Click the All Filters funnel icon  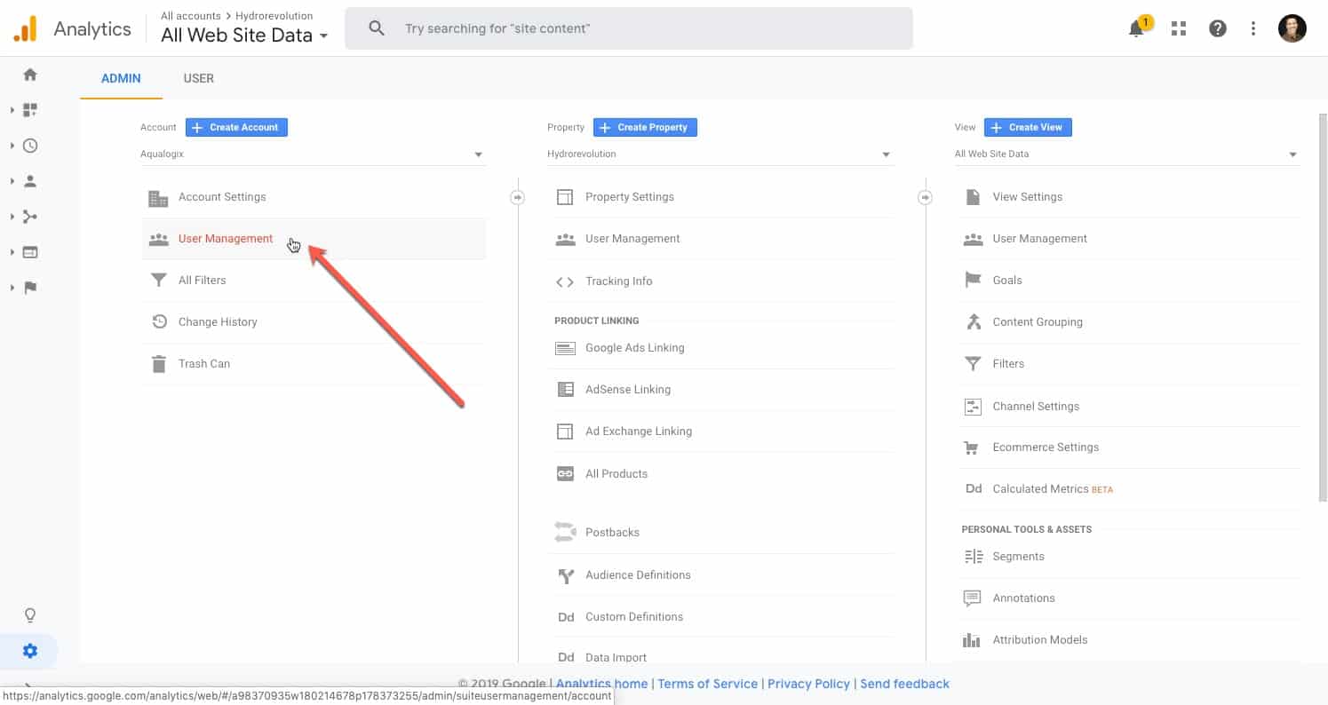[159, 281]
